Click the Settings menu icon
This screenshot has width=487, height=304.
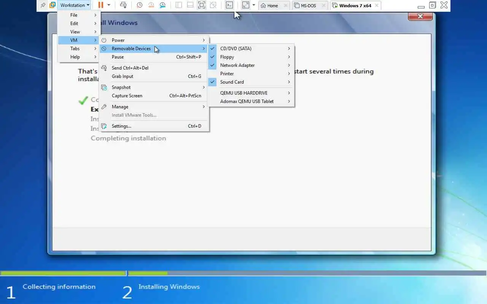[x=104, y=126]
